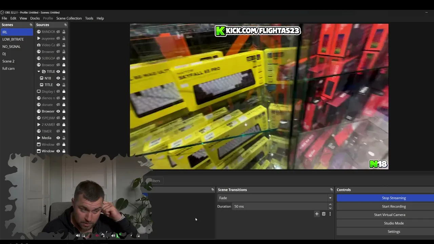This screenshot has width=434, height=244.
Task: Select the NO_SIGNAL scene
Action: tap(17, 46)
